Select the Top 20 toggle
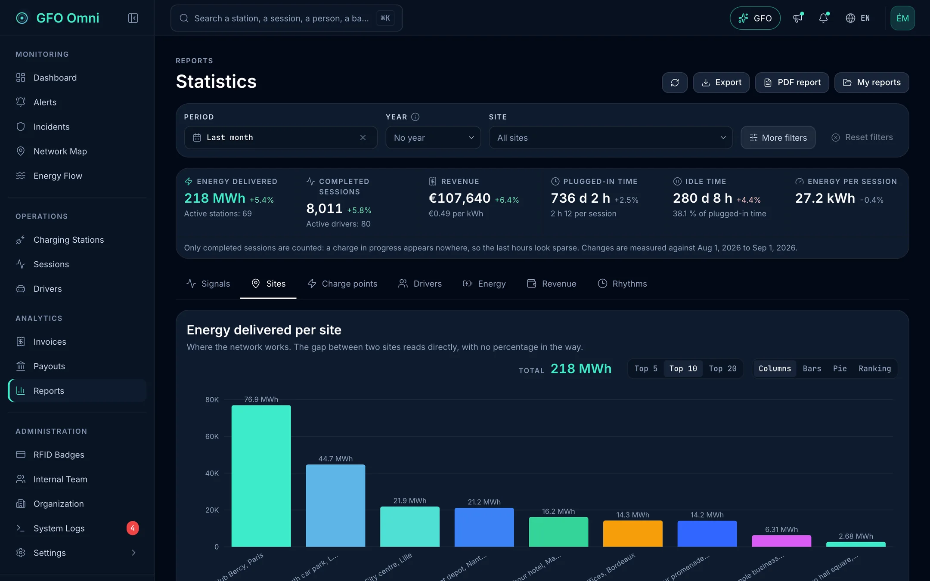Screen dimensions: 930x581 [722, 369]
